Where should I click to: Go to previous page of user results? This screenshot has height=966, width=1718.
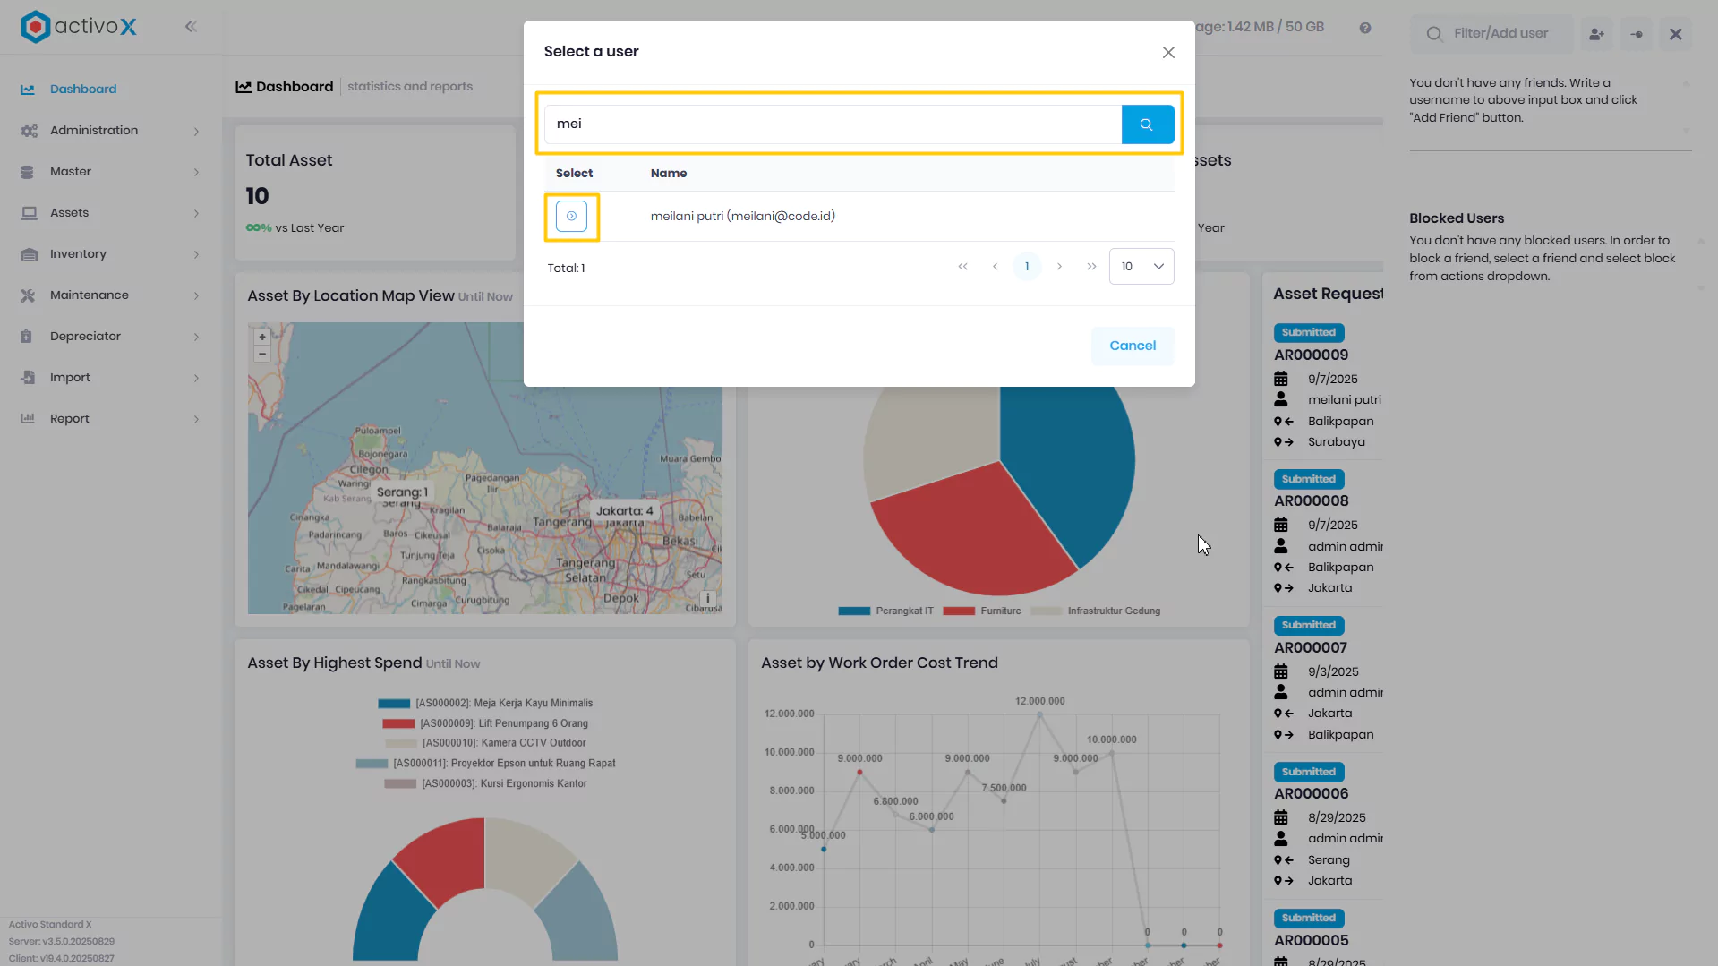(995, 267)
